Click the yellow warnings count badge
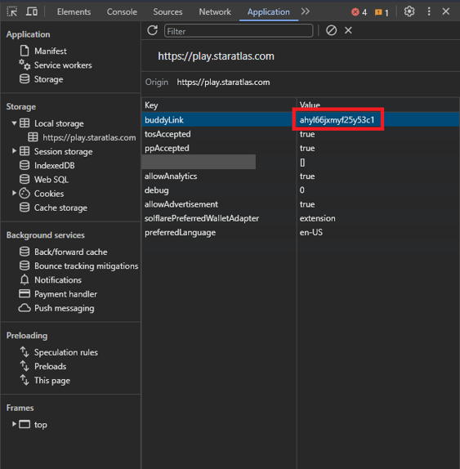 click(382, 12)
